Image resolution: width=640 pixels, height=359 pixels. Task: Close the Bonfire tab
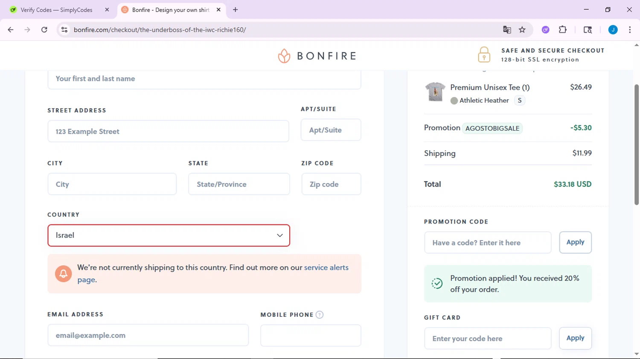[x=218, y=10]
